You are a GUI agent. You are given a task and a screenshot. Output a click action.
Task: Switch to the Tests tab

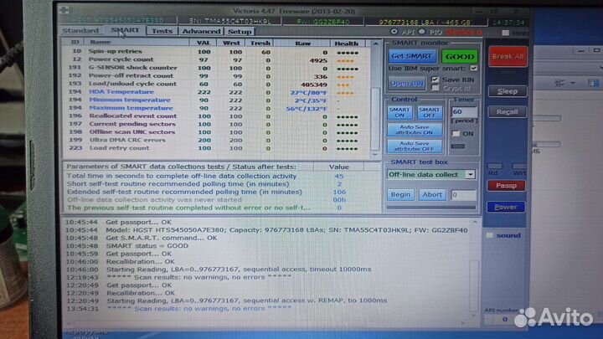pyautogui.click(x=162, y=31)
